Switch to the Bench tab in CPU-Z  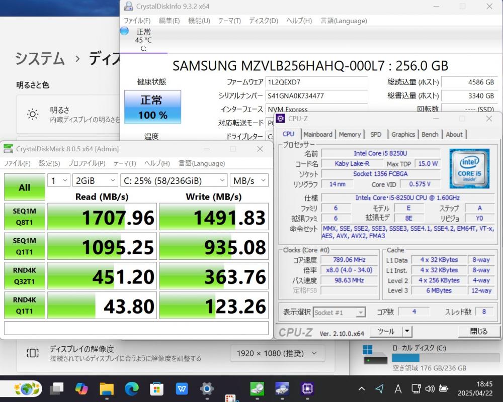[x=430, y=134]
